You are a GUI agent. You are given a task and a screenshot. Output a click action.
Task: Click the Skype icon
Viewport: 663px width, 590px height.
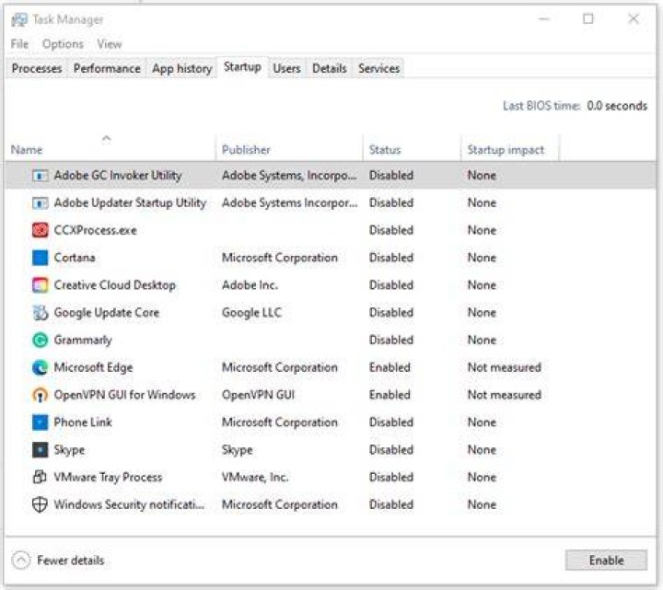pos(41,450)
